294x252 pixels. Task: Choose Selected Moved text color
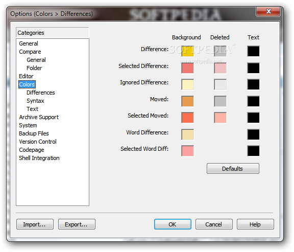[253, 118]
